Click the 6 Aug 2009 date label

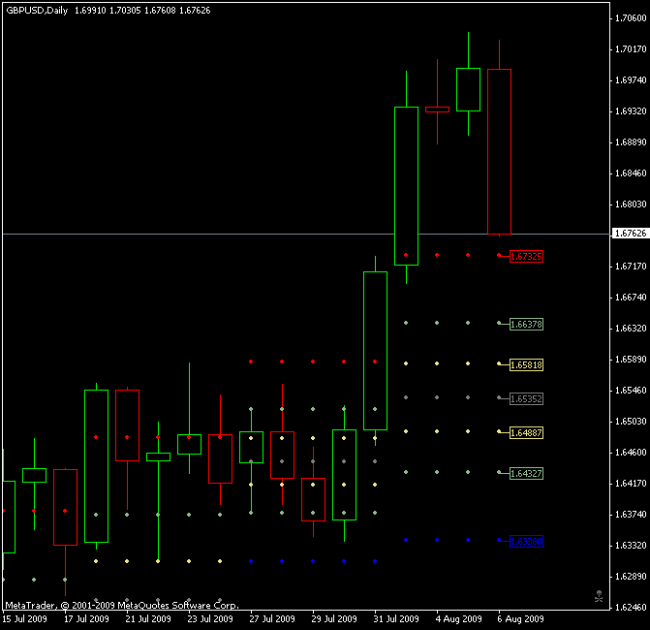click(x=520, y=618)
